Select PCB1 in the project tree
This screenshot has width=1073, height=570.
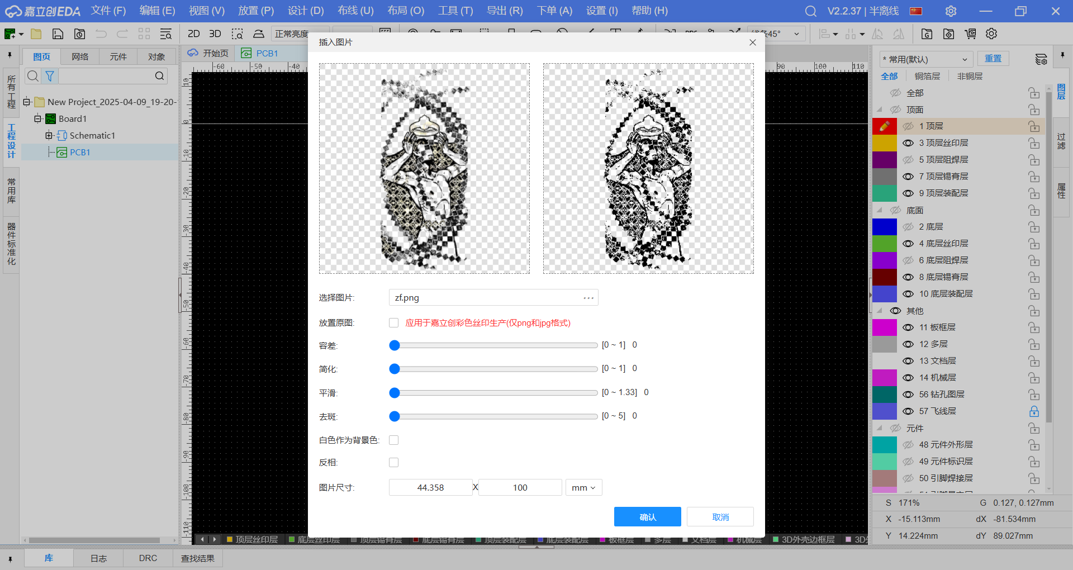pos(80,153)
